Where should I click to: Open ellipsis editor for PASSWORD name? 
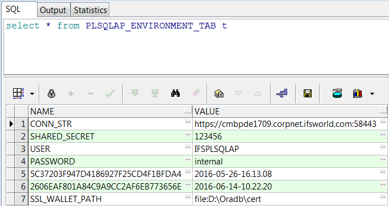point(188,159)
